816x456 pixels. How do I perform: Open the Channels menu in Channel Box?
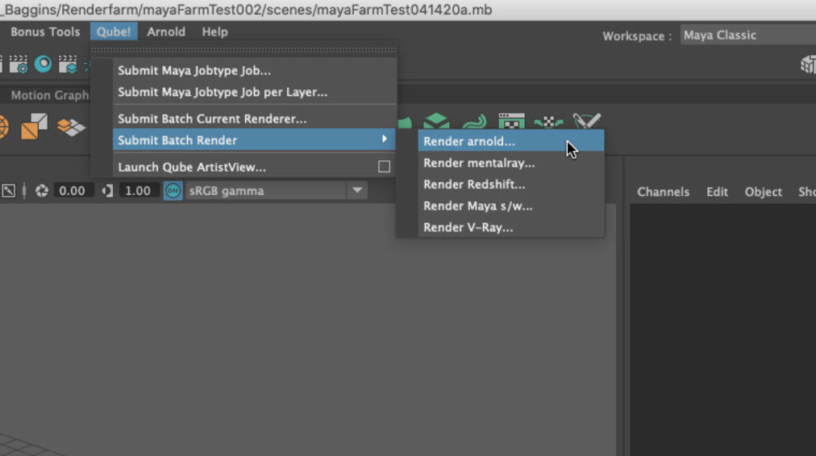click(x=663, y=192)
